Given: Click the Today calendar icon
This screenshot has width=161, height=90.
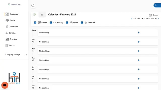Looking at the screenshot, I should [x=150, y=15].
